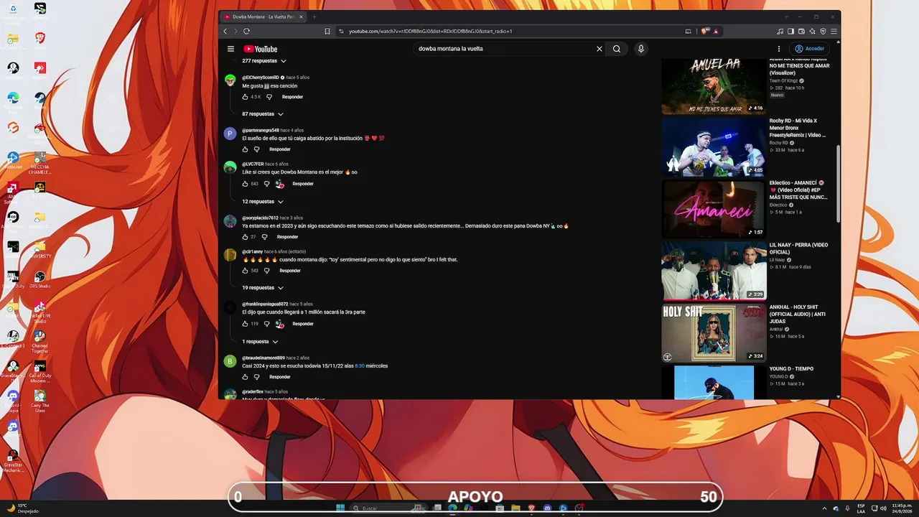
Task: Open the ANKHAL - HOLY SHIT video title
Action: 798,315
